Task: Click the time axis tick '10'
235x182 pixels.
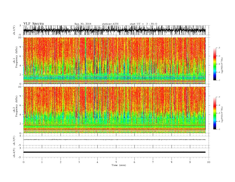Action: 209,162
